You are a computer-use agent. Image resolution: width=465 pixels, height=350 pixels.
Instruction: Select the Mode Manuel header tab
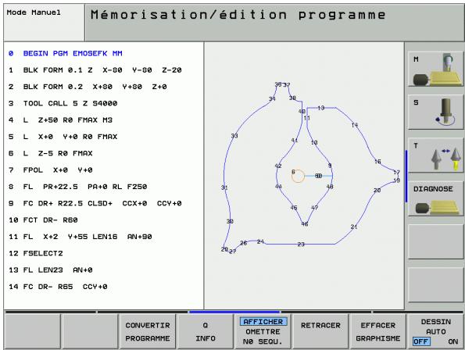pyautogui.click(x=44, y=23)
